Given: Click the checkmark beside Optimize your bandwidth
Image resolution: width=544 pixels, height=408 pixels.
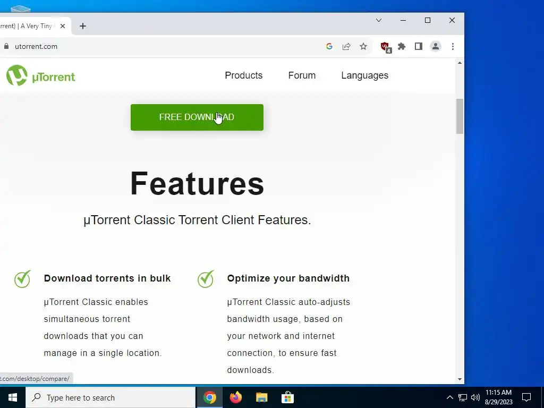Looking at the screenshot, I should pyautogui.click(x=206, y=279).
